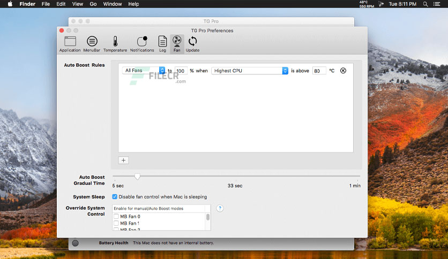
Task: Close the TG Pro Preferences window
Action: pos(62,31)
